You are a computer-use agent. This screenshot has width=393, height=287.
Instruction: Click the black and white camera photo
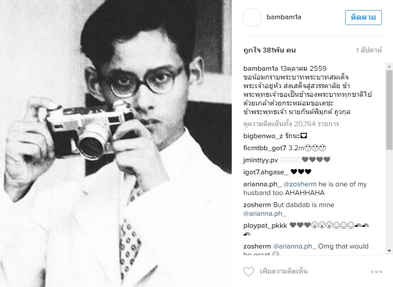point(116,143)
